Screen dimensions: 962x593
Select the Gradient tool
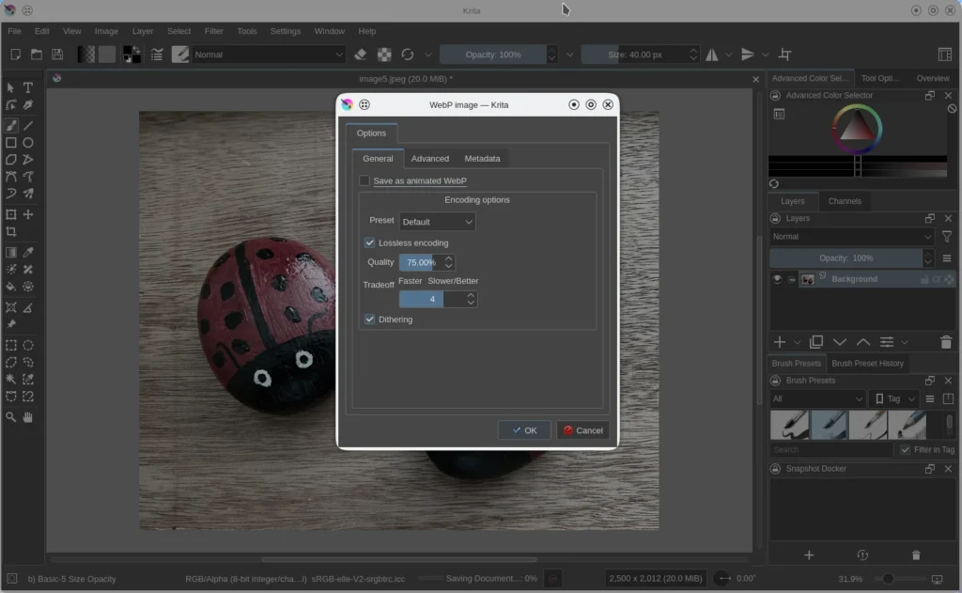11,252
